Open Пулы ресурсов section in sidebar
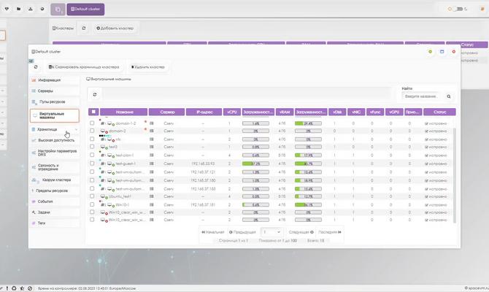This screenshot has width=489, height=292. [55, 101]
